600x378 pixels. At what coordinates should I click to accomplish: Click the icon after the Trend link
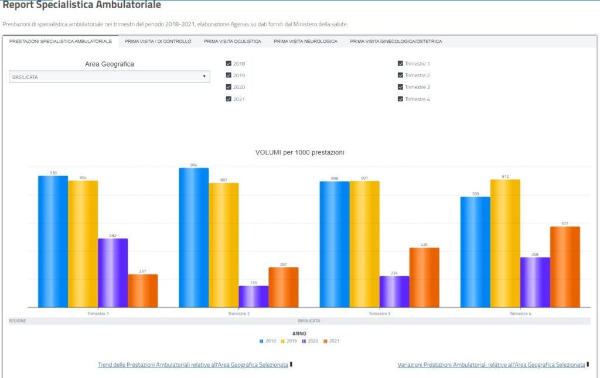pos(291,364)
